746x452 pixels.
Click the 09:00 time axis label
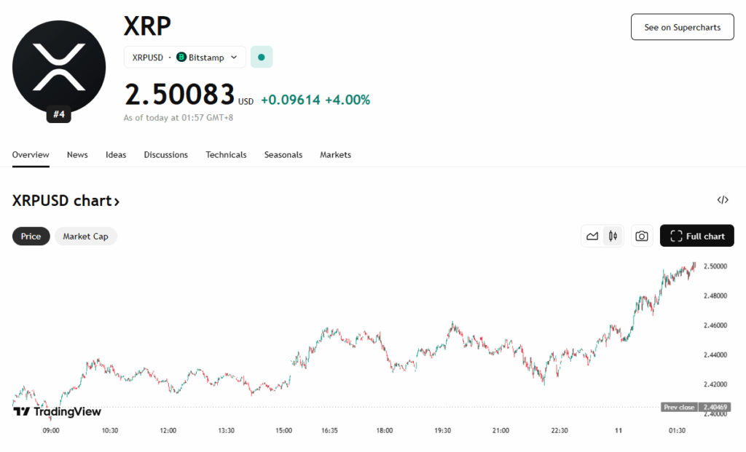coord(51,431)
